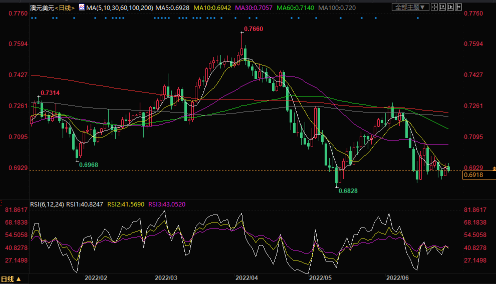Select the RSI(6,12,24) indicator label
The width and height of the screenshot is (496, 284).
click(47, 204)
